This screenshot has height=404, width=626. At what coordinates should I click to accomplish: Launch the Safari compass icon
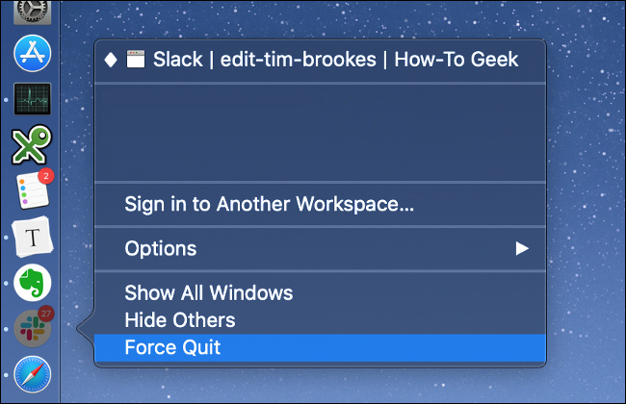31,375
